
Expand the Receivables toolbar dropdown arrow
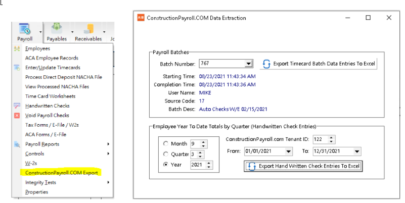point(104,32)
